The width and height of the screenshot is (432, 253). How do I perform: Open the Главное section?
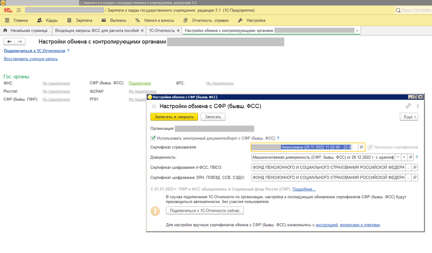pos(17,20)
